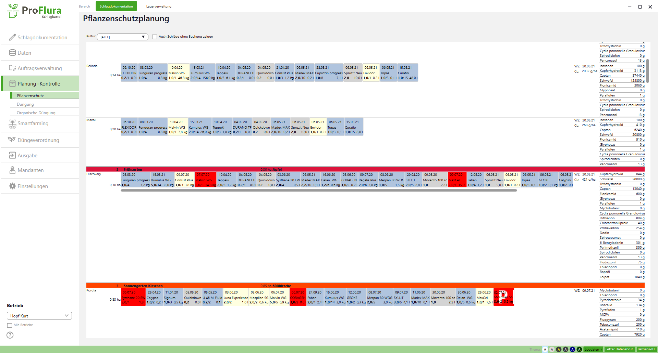The width and height of the screenshot is (658, 353).
Task: Click the Auftragsverwaltung folder icon
Action: coord(12,68)
